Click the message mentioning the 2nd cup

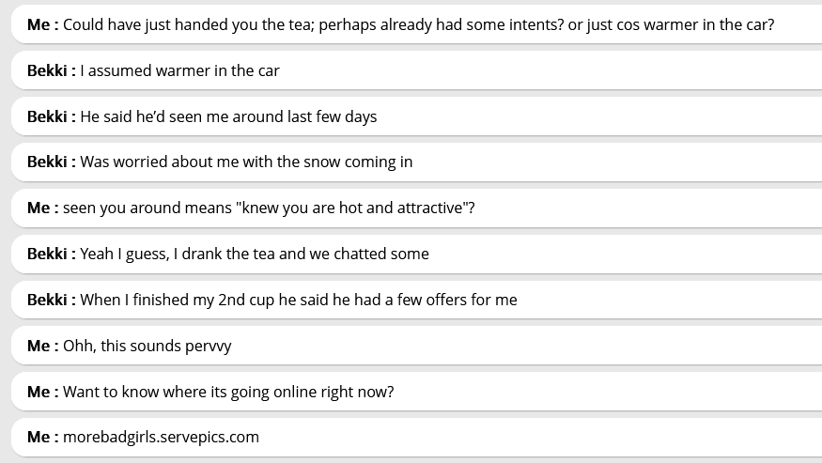coord(299,300)
